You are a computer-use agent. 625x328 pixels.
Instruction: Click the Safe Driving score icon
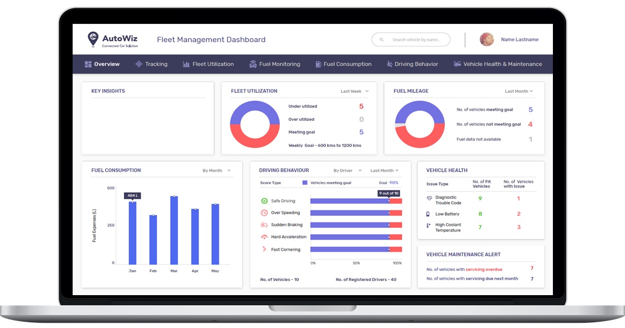(265, 201)
